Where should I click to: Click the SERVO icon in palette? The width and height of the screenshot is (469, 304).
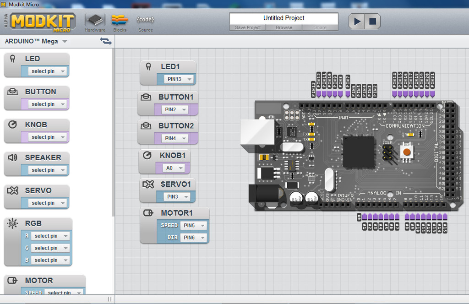[x=12, y=190]
